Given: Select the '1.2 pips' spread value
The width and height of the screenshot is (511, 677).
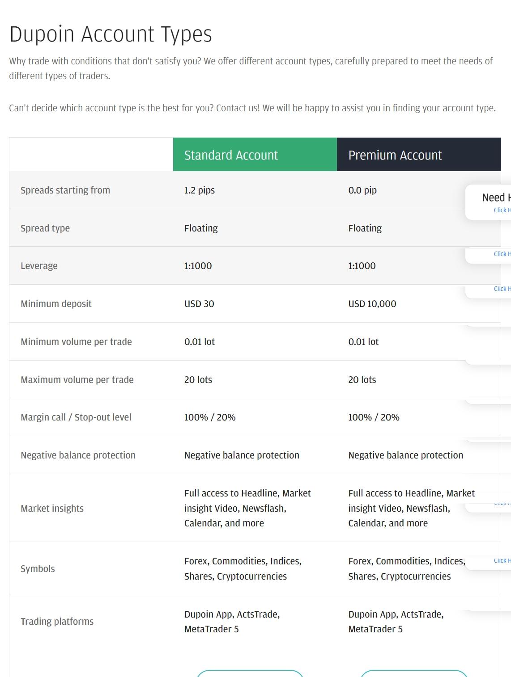Looking at the screenshot, I should point(200,190).
